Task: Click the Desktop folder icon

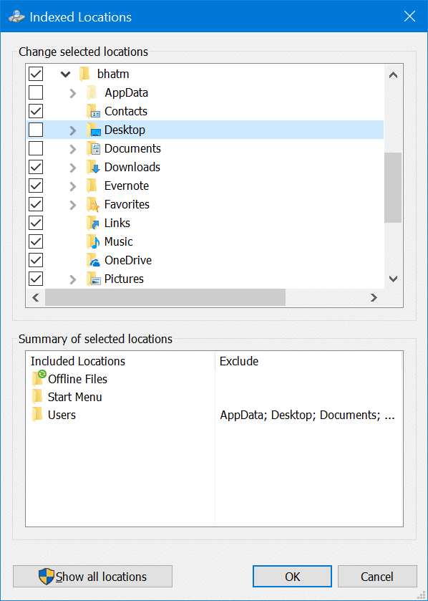Action: click(94, 130)
